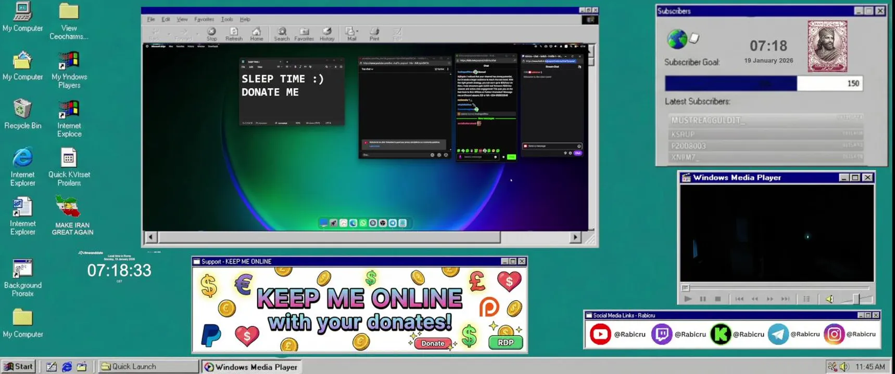This screenshot has height=374, width=895.
Task: Go to Home via toolbar icon
Action: click(256, 34)
